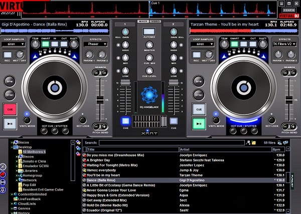Viewport: 301px width, 214px height.
Task: Sort songs by Bpm column header
Action: click(278, 149)
